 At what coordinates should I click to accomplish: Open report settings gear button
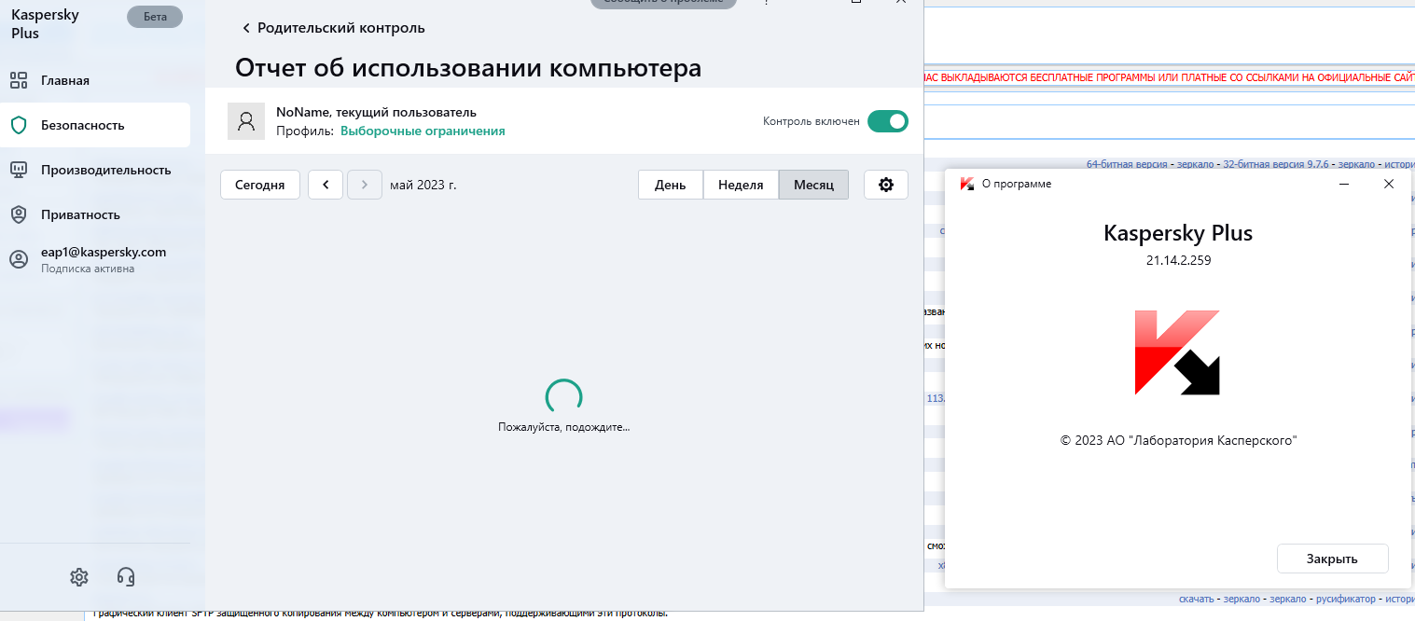click(886, 185)
